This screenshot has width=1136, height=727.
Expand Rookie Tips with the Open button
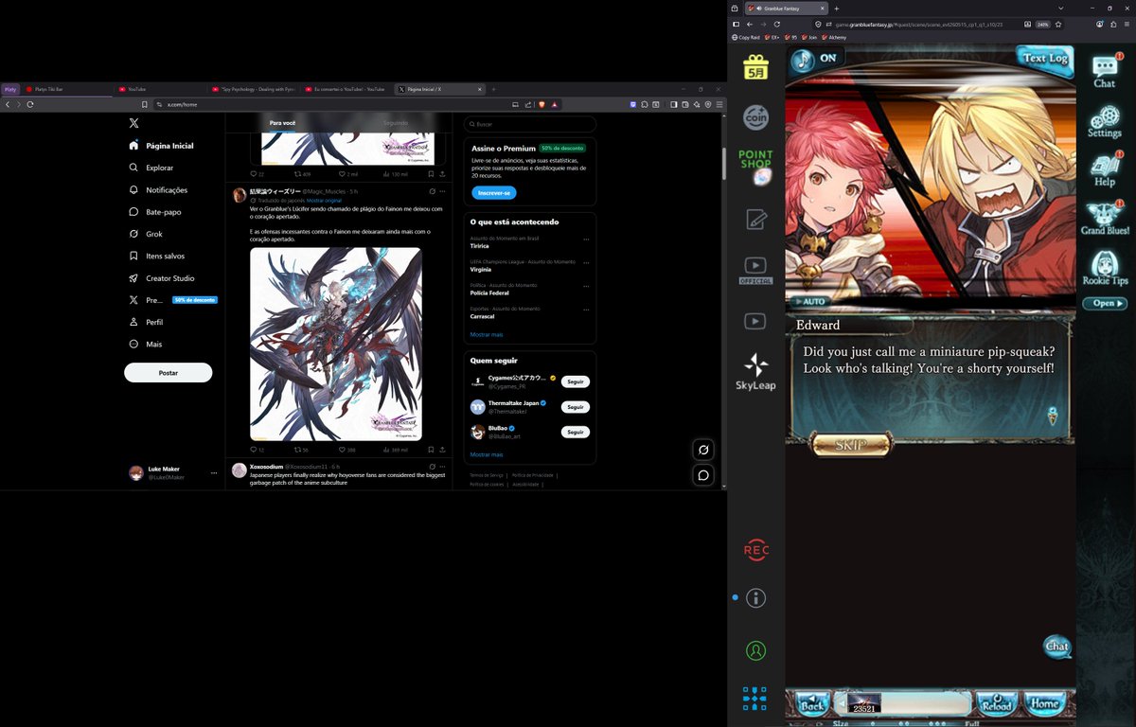click(1105, 304)
